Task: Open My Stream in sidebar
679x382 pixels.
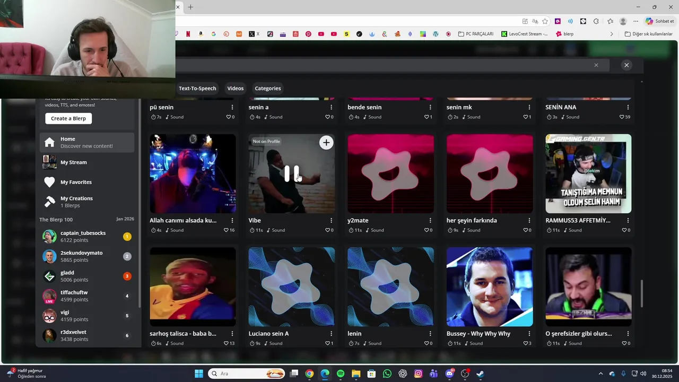Action: tap(87, 162)
